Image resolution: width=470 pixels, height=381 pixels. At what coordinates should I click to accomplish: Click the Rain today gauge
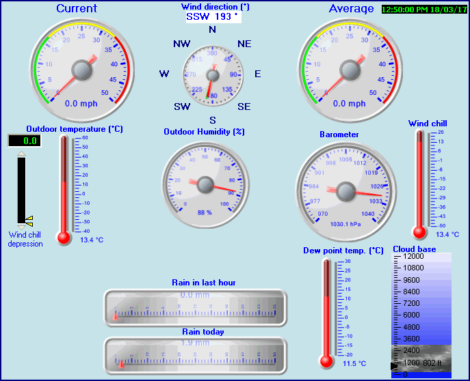coord(196,356)
